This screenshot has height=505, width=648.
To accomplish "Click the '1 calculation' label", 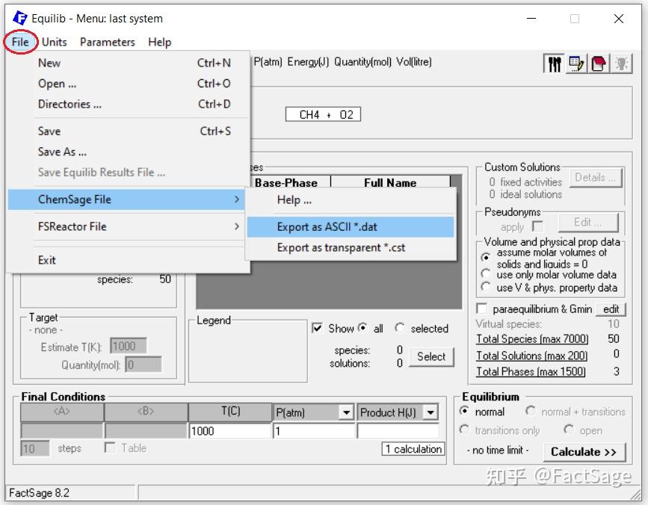I will point(413,449).
